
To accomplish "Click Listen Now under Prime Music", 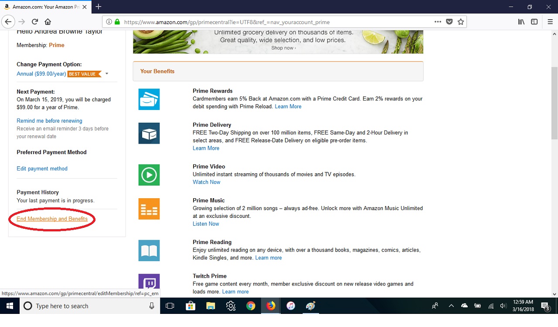I will (206, 224).
